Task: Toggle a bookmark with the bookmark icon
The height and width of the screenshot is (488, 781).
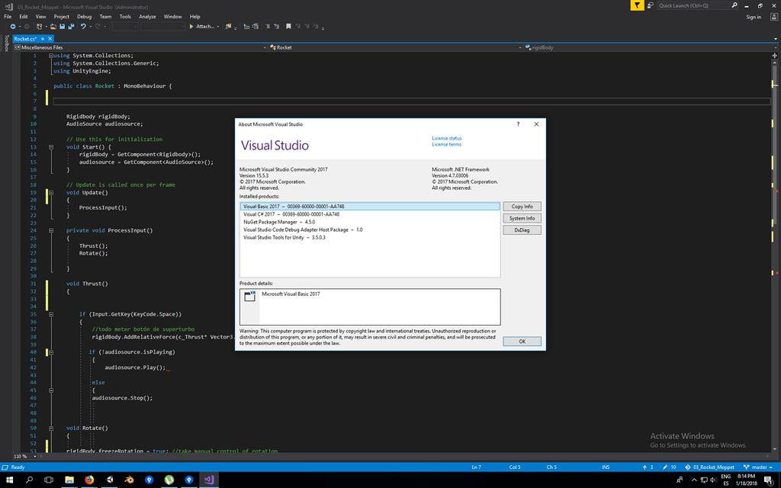Action: tap(288, 27)
